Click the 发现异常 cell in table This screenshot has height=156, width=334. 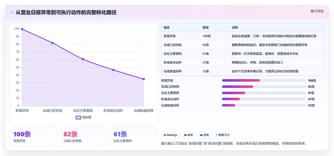coord(170,36)
